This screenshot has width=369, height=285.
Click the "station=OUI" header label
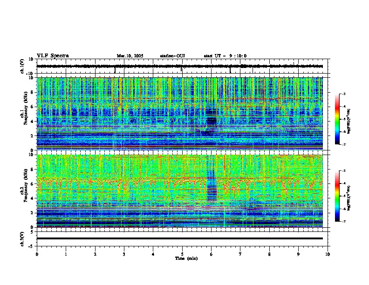pos(172,56)
